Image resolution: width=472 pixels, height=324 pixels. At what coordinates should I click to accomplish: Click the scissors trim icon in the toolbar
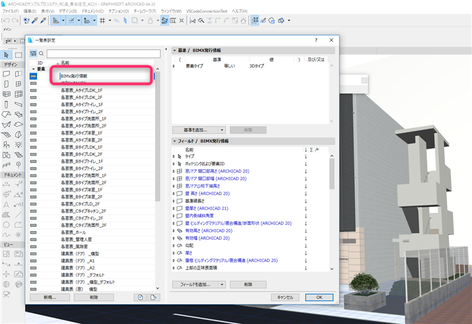193,20
